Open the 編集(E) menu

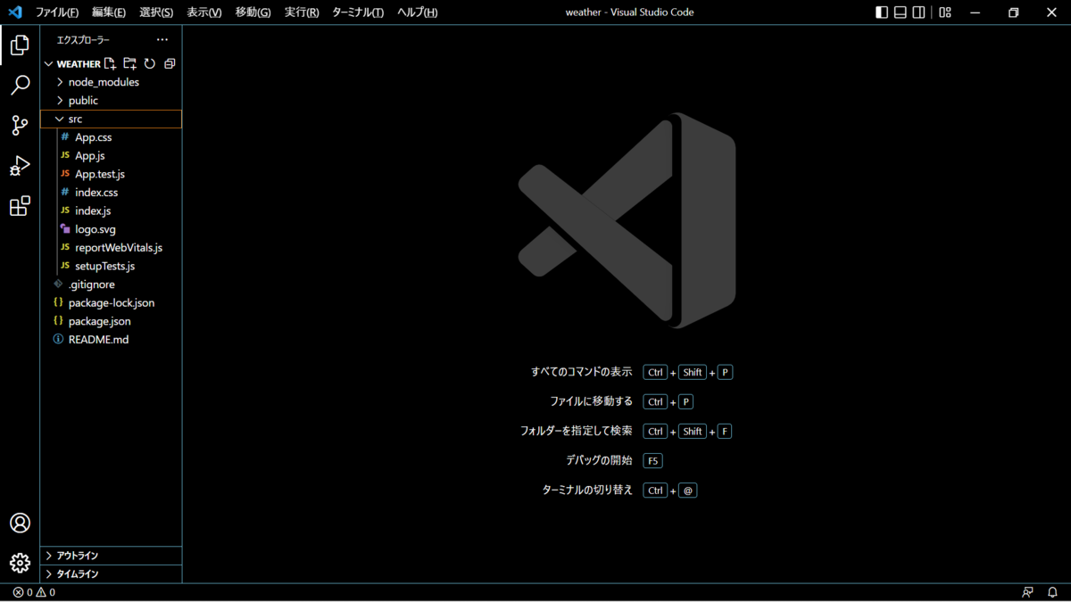[109, 12]
